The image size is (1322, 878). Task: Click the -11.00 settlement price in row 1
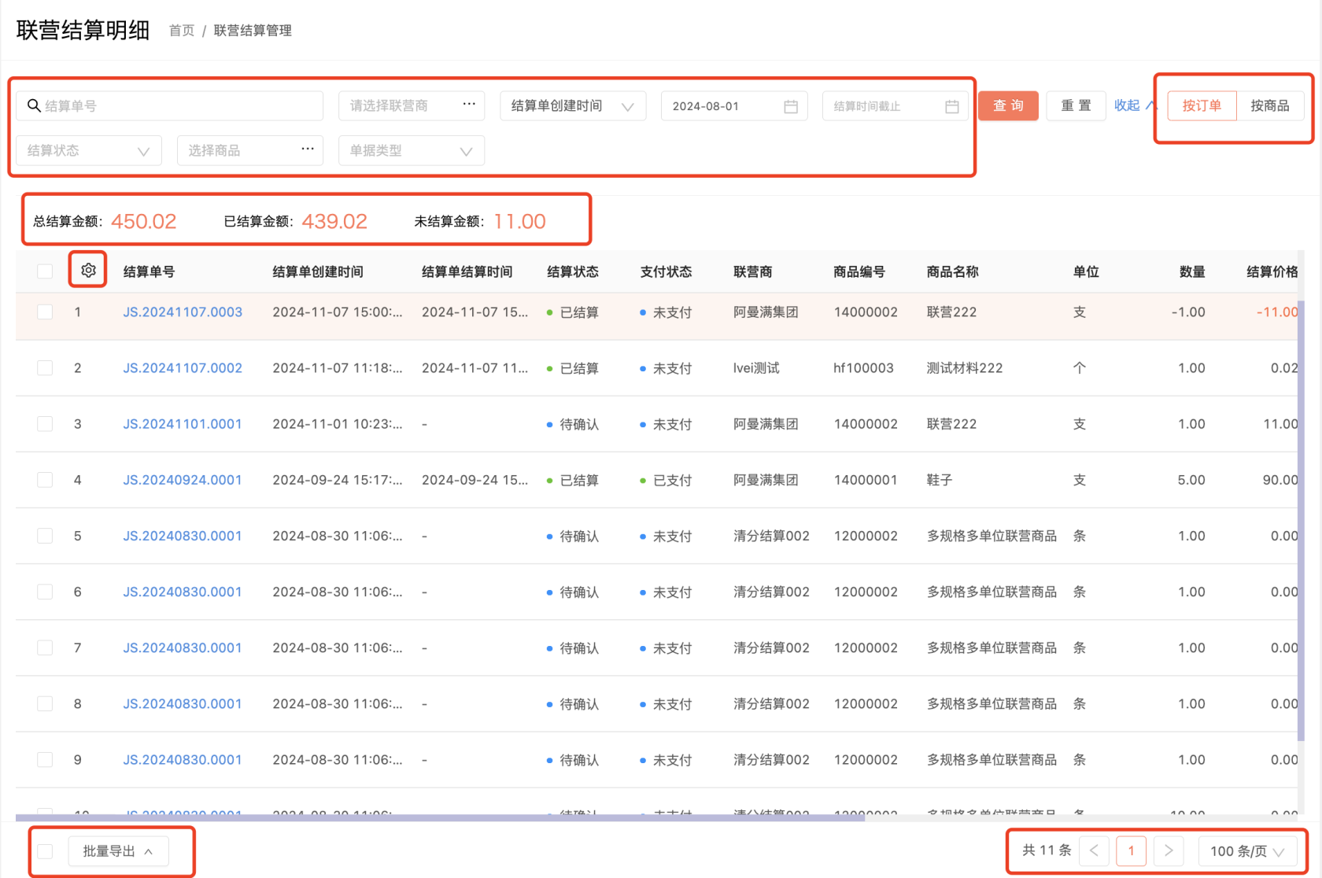[1277, 312]
